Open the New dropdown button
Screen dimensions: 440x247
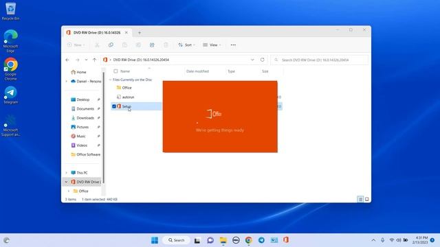[x=76, y=45]
